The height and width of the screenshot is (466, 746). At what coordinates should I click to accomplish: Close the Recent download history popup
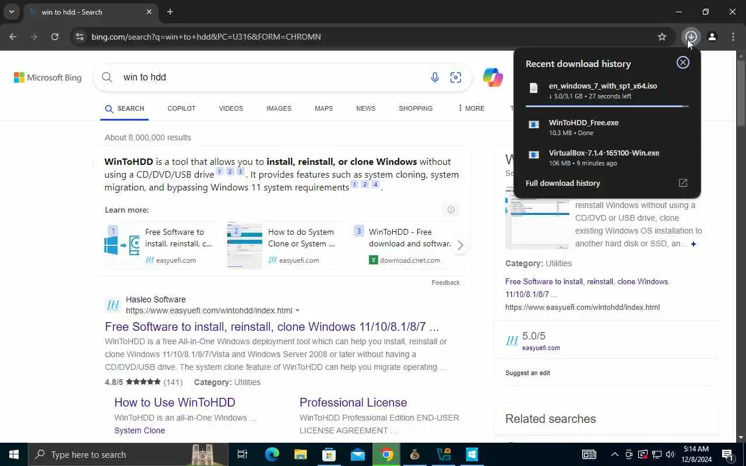[683, 62]
